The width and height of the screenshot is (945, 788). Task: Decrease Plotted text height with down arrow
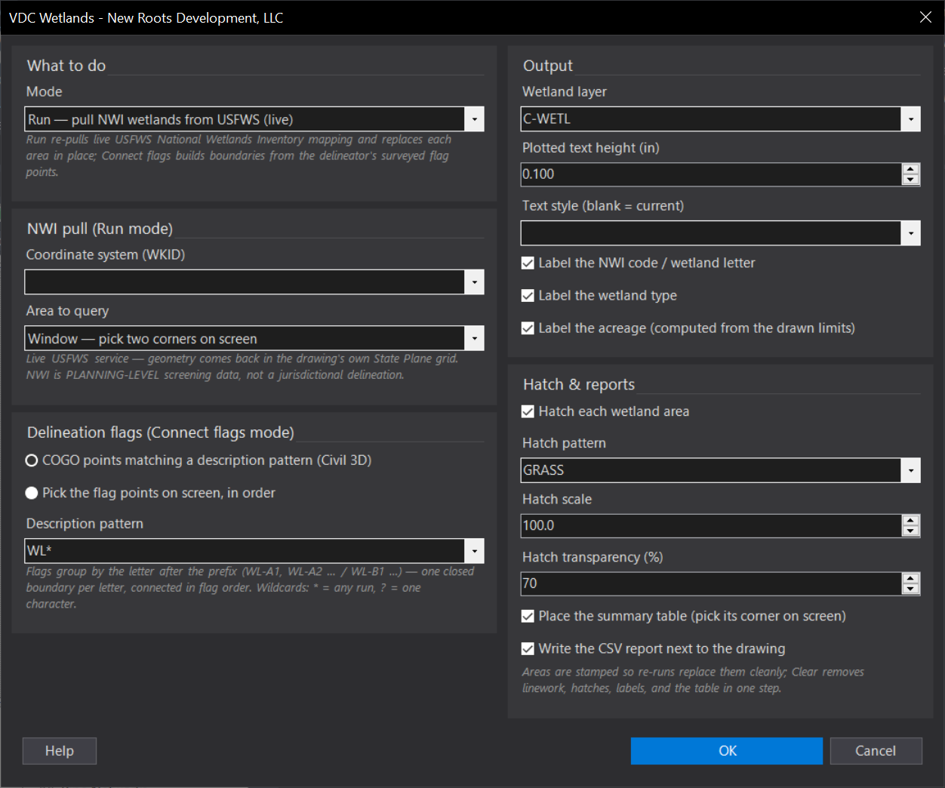pyautogui.click(x=911, y=180)
